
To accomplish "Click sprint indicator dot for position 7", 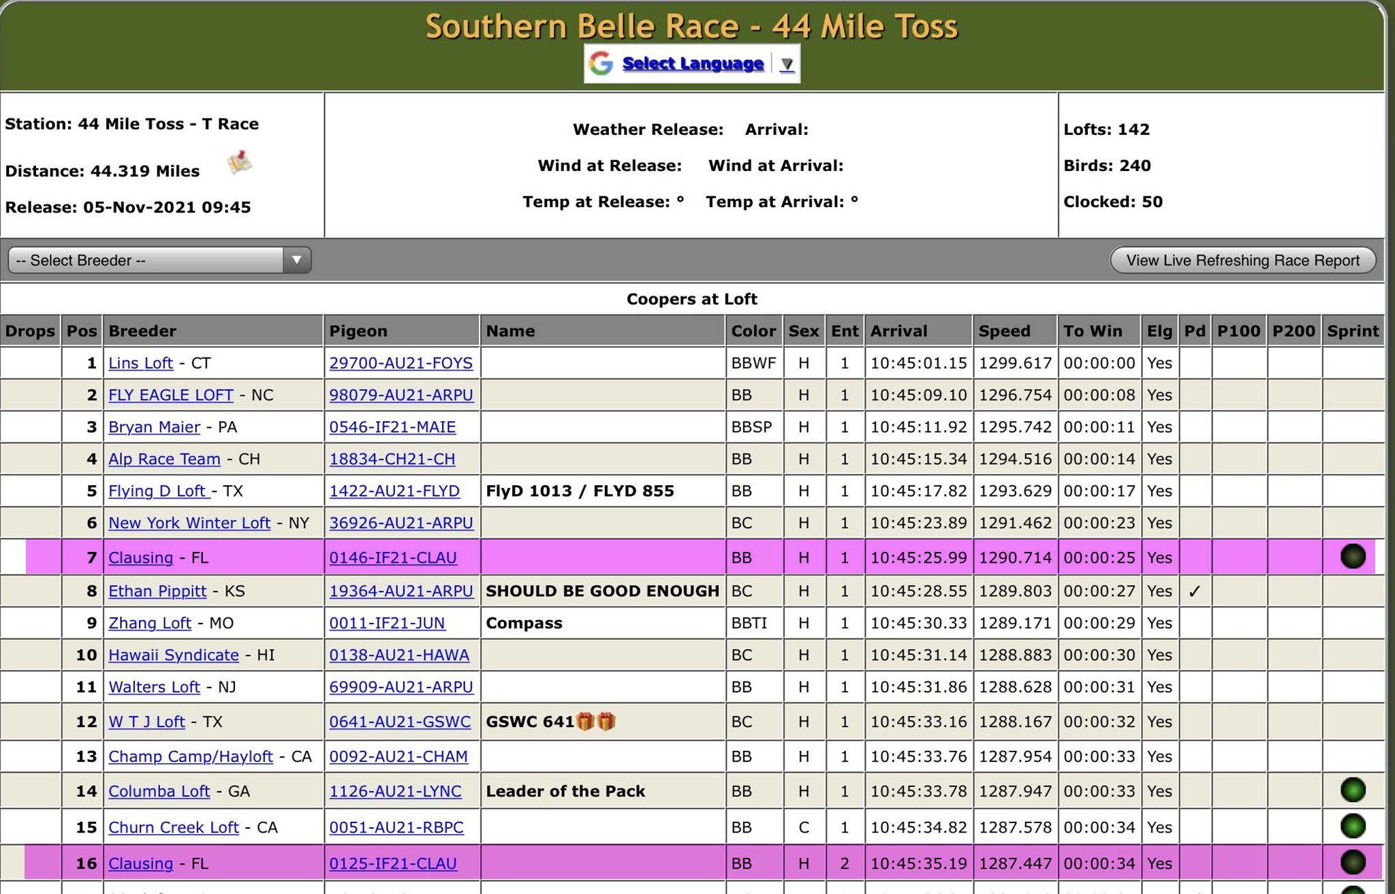I will pyautogui.click(x=1353, y=557).
